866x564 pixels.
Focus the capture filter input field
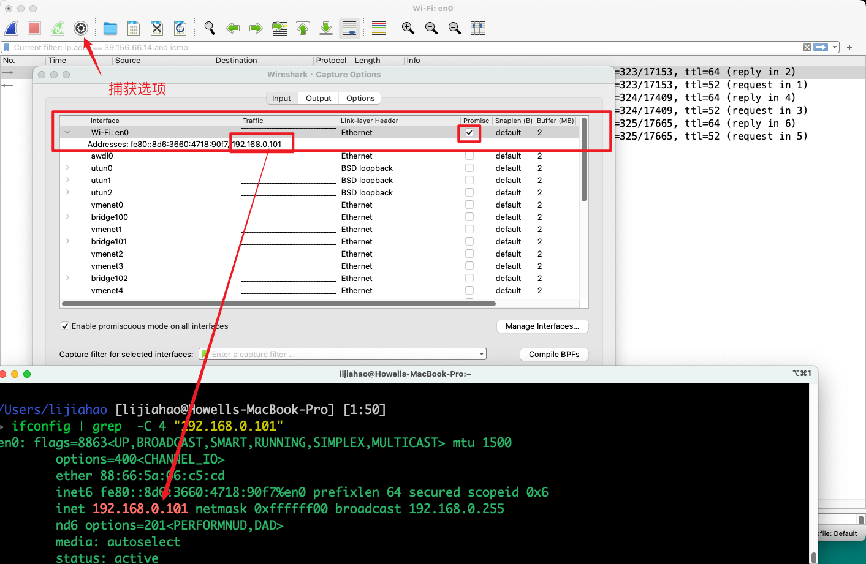343,354
